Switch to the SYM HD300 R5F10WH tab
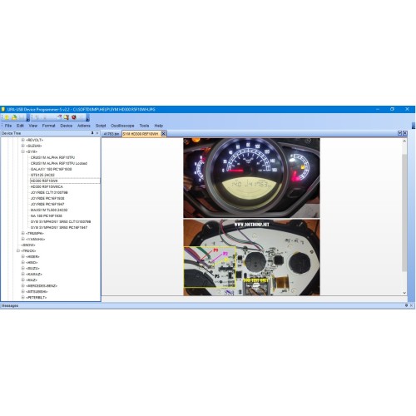Screen dimensions: 416x416 (141, 134)
